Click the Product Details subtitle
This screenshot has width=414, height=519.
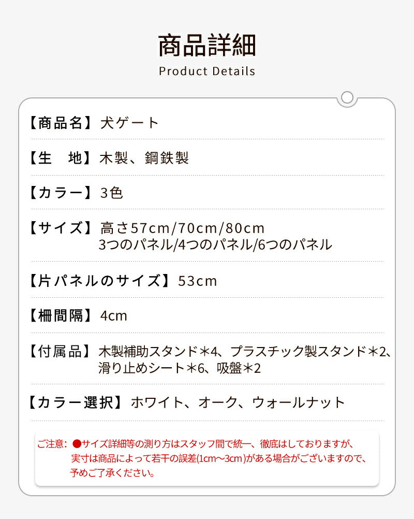coord(207,71)
